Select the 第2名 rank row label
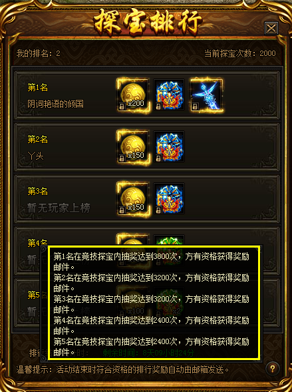Screen dimensions: 292x392 (37, 140)
